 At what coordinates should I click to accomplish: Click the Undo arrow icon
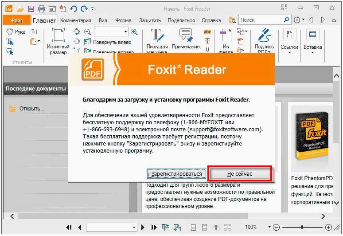[74, 9]
